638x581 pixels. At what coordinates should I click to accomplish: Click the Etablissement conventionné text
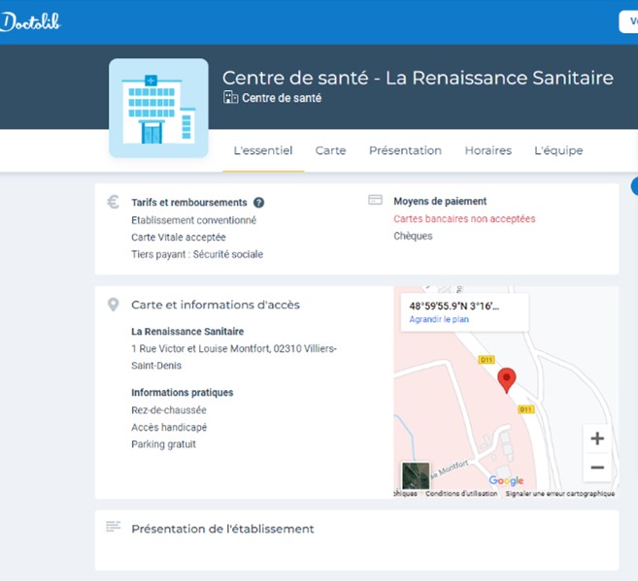pyautogui.click(x=193, y=220)
